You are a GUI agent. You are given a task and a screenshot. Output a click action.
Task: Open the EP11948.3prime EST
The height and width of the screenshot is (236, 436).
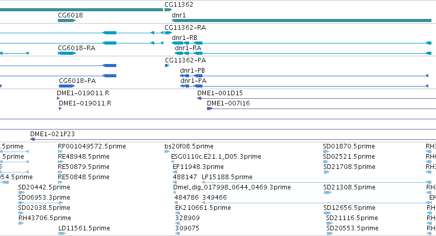(x=175, y=172)
